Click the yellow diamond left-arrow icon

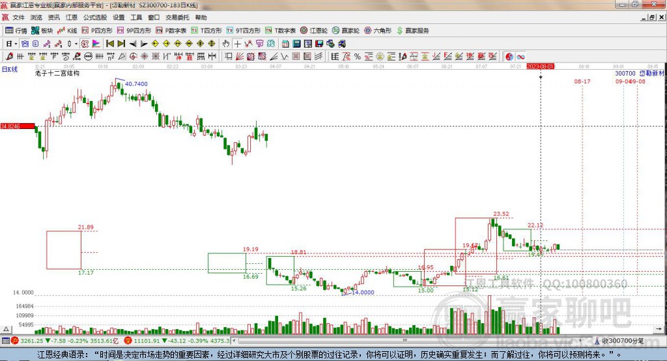(155, 44)
